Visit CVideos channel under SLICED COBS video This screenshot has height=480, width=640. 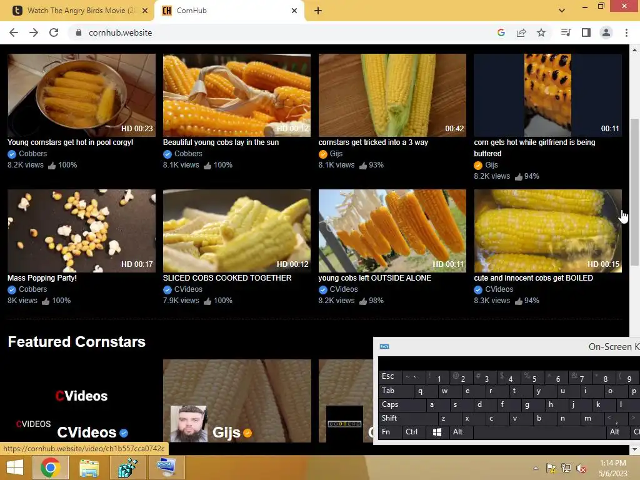188,289
